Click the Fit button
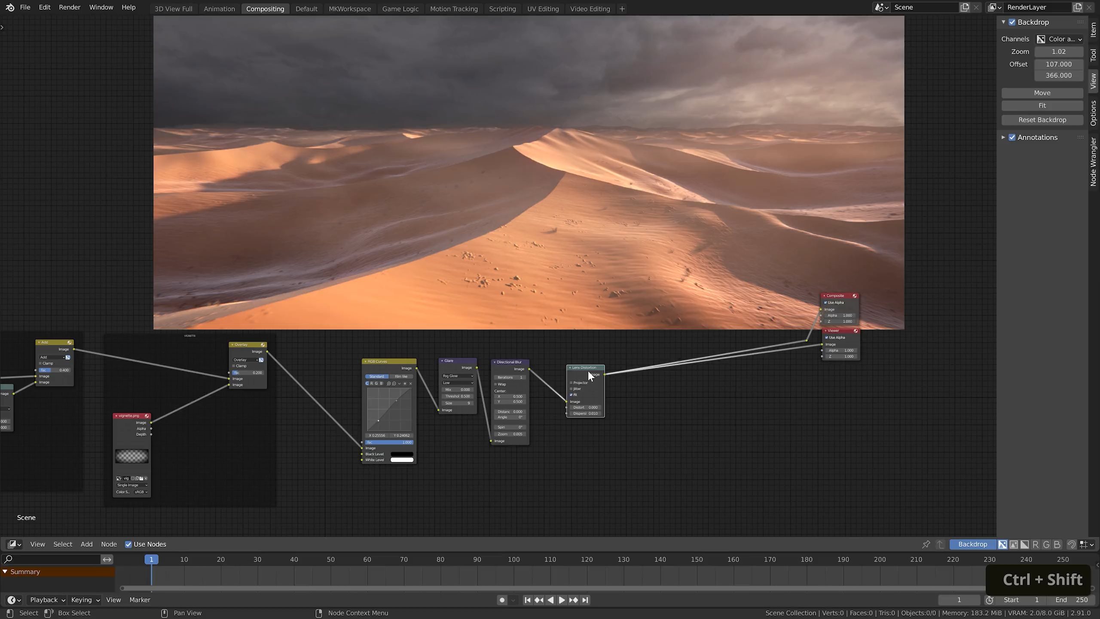1100x619 pixels. 1042,106
